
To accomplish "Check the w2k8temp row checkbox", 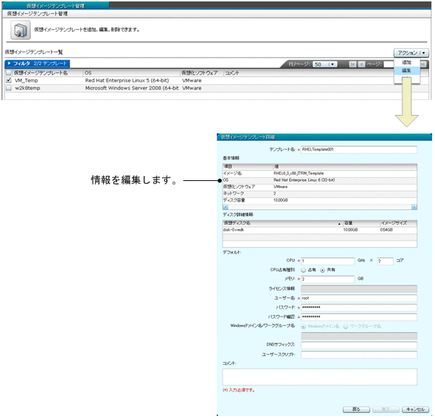I will coord(9,89).
